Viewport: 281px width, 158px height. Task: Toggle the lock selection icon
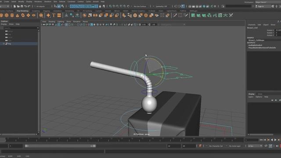click(x=100, y=6)
